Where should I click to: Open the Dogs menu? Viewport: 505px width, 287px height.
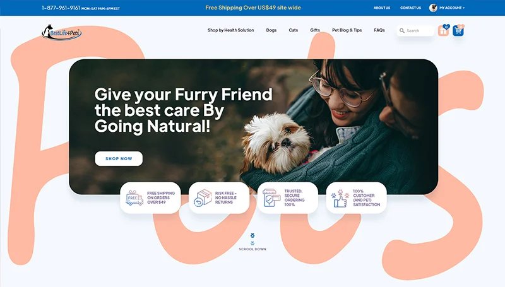[271, 30]
